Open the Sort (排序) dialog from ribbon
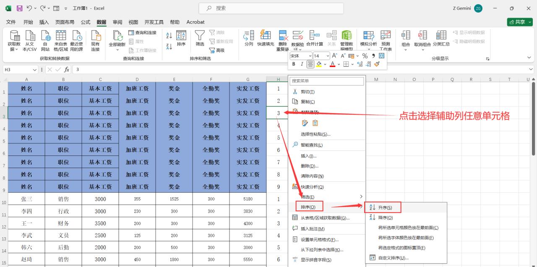 pos(181,39)
